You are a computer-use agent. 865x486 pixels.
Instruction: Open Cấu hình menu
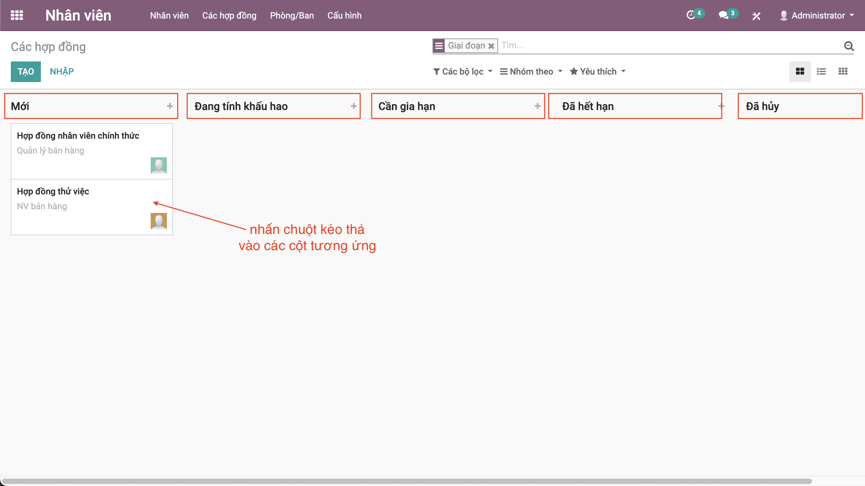coord(344,16)
